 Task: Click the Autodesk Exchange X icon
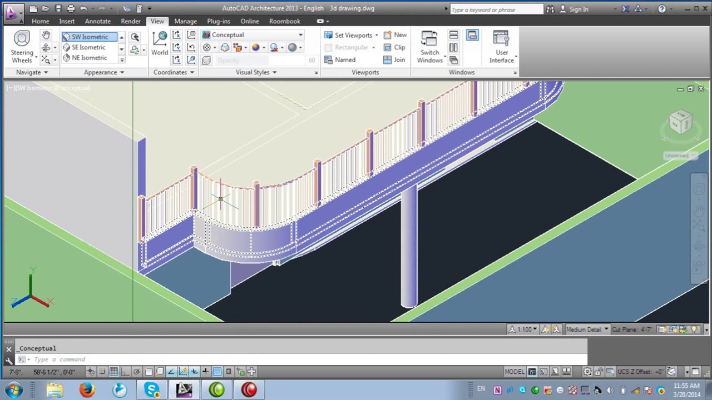pyautogui.click(x=626, y=9)
